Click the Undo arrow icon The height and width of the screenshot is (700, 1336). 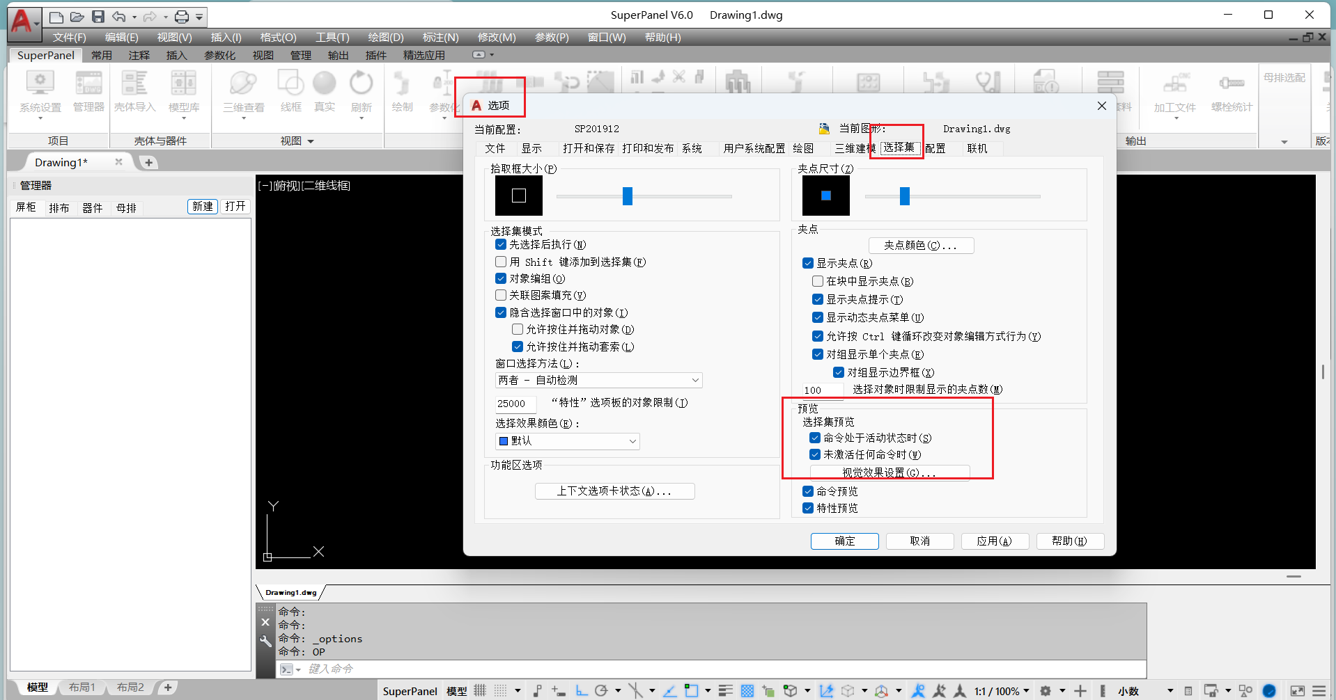click(x=119, y=17)
